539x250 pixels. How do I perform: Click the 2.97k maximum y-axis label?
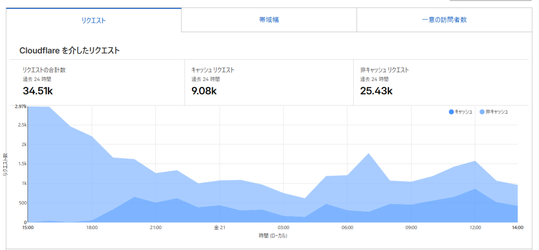tap(21, 107)
